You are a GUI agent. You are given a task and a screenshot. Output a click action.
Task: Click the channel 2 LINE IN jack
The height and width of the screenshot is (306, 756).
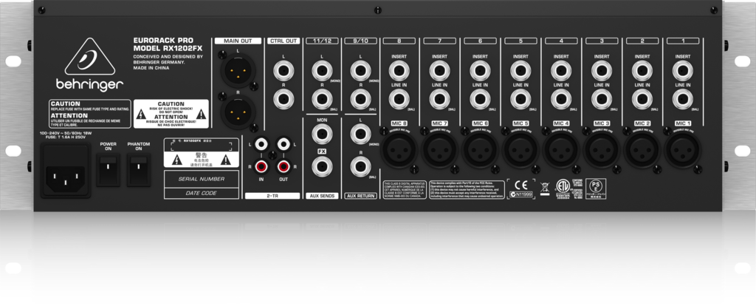coord(642,100)
